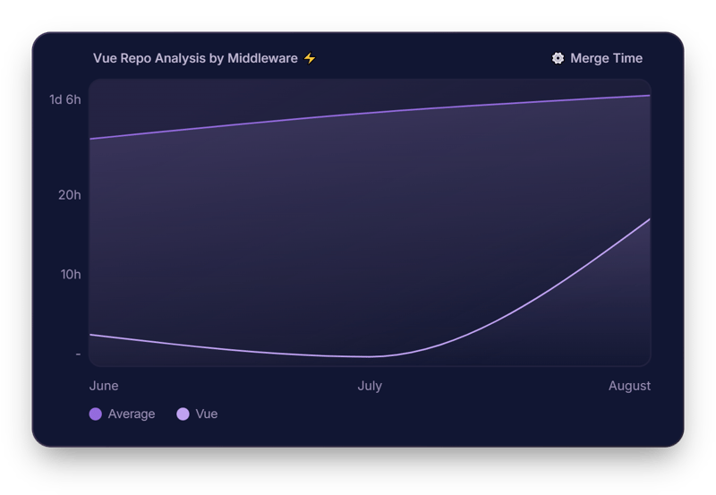The image size is (716, 495).
Task: Click the 20h axis value
Action: [70, 195]
